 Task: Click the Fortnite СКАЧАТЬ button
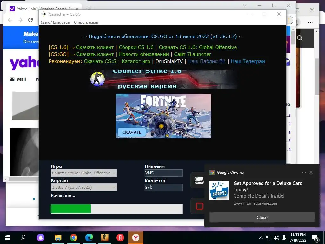[132, 132]
